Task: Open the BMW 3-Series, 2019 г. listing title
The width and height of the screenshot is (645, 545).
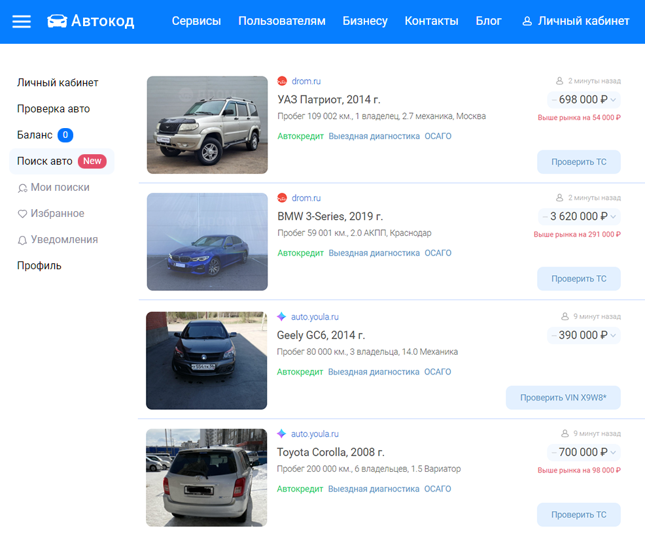Action: [x=330, y=216]
